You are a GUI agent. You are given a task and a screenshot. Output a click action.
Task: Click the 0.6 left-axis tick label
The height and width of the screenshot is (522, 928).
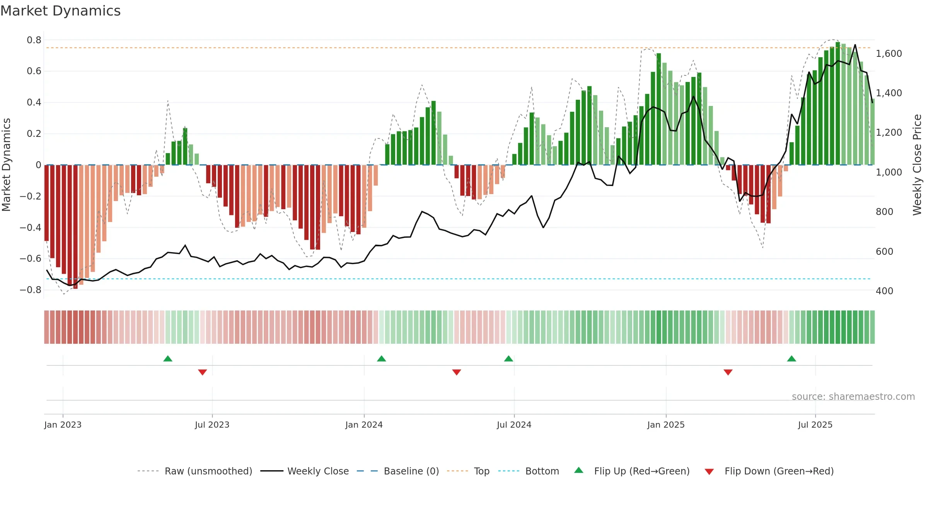point(34,71)
